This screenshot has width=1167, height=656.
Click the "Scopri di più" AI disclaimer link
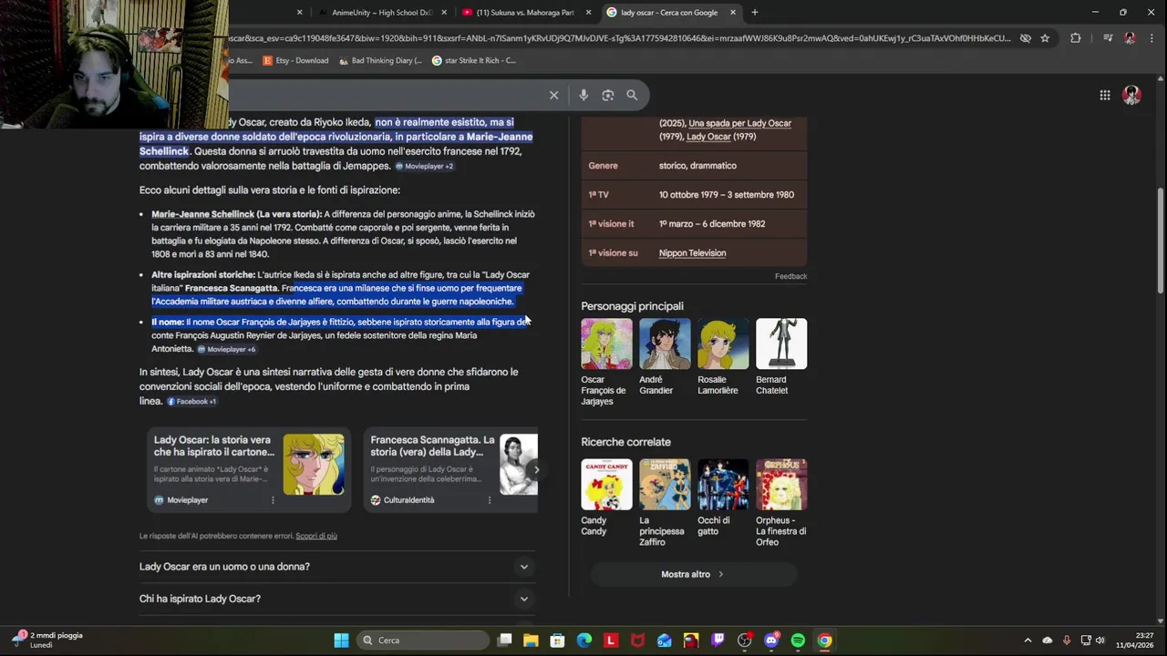point(316,536)
